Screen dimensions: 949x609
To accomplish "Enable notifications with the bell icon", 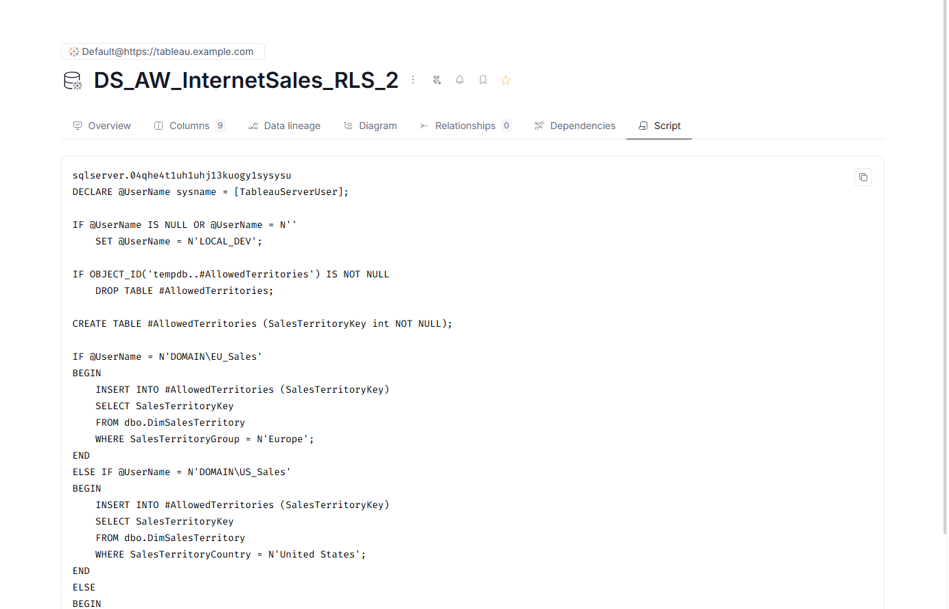I will [x=460, y=80].
